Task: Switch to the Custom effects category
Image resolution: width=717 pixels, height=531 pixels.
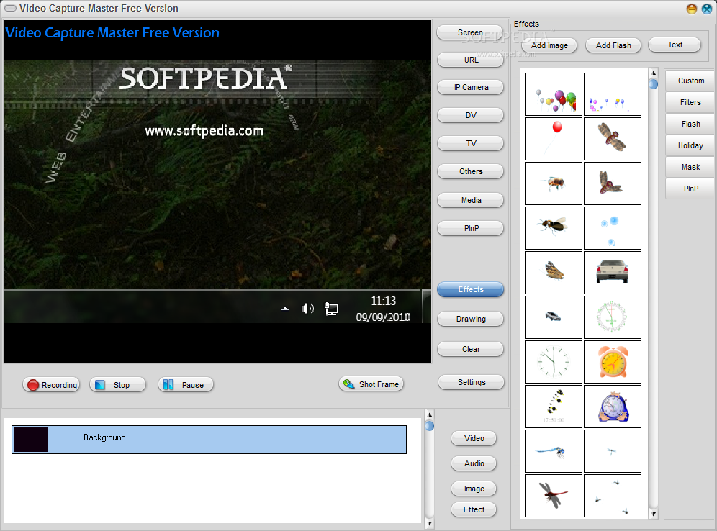Action: (690, 81)
